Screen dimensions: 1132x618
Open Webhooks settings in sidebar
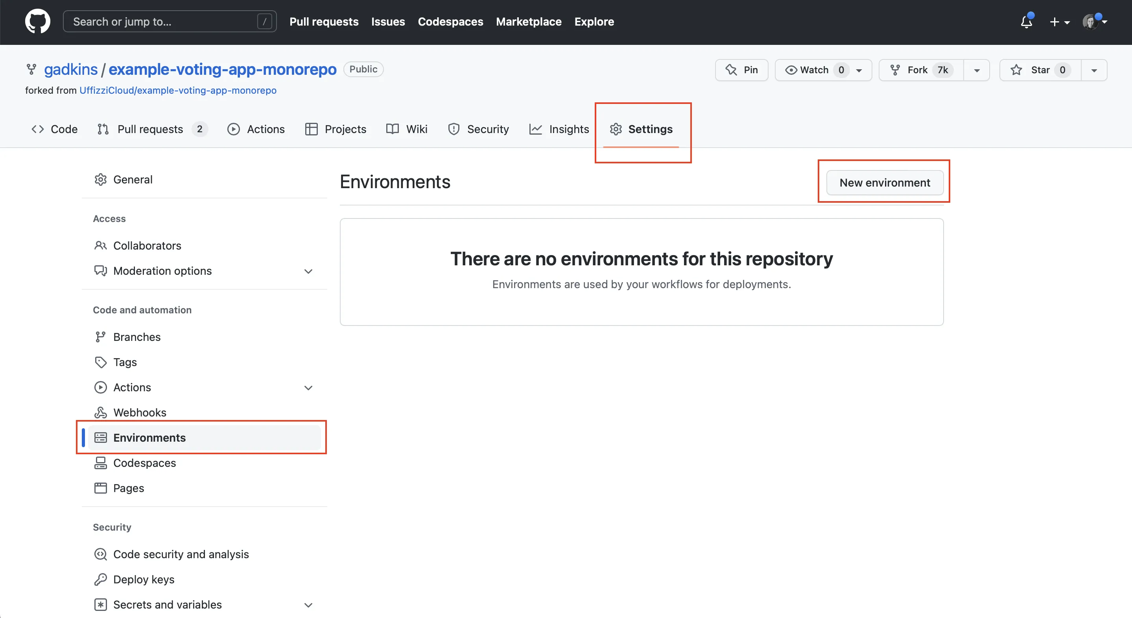(139, 412)
